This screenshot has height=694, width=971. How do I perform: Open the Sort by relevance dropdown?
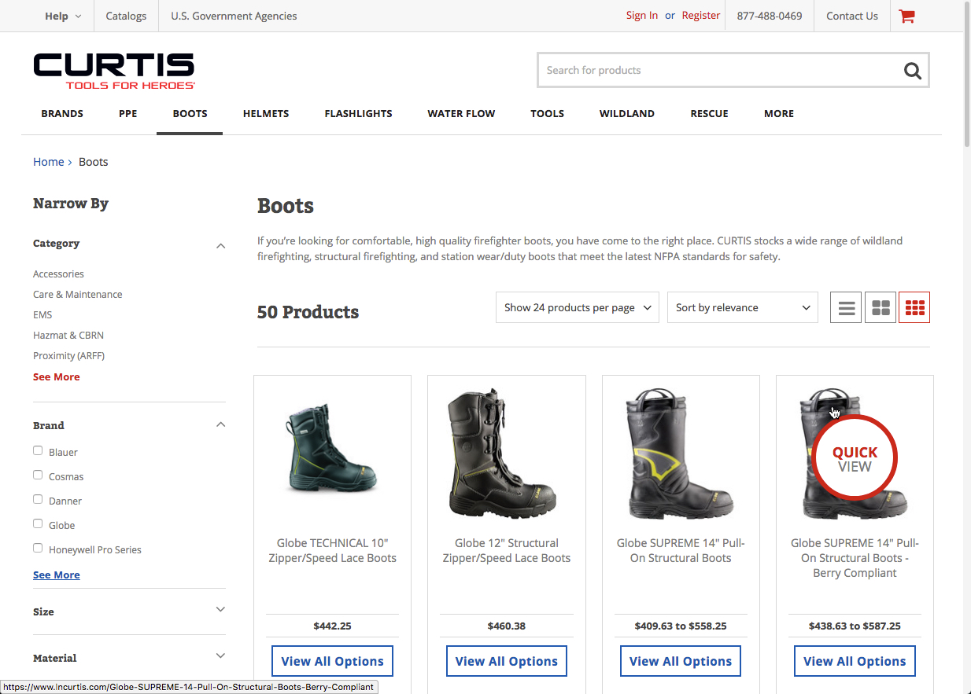point(742,308)
